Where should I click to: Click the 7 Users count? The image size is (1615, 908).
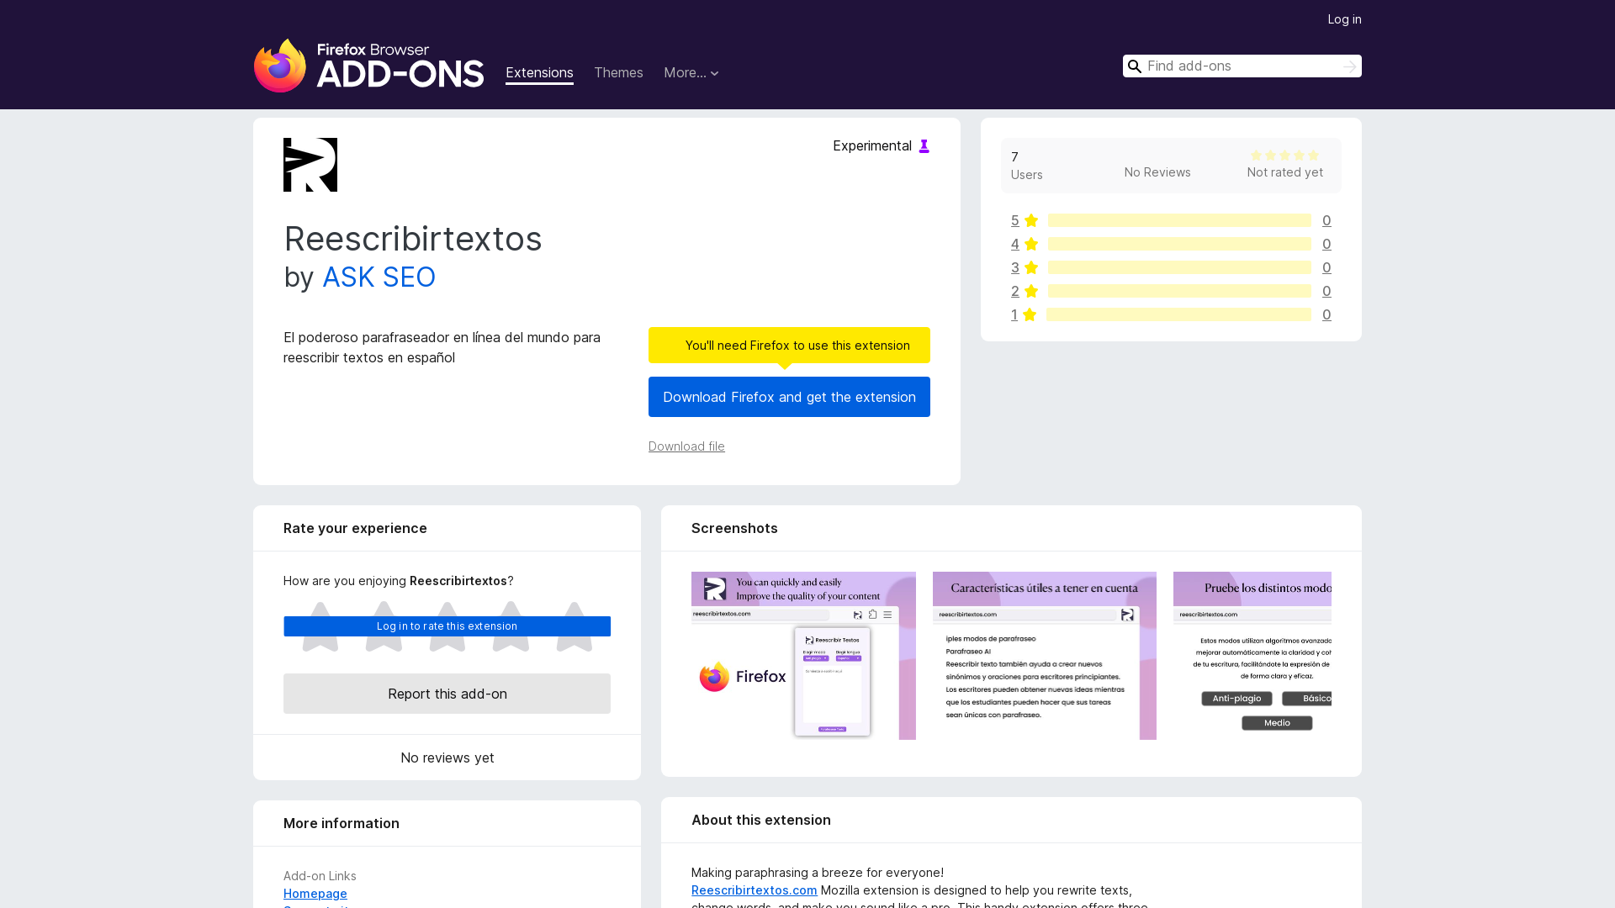pyautogui.click(x=1026, y=166)
